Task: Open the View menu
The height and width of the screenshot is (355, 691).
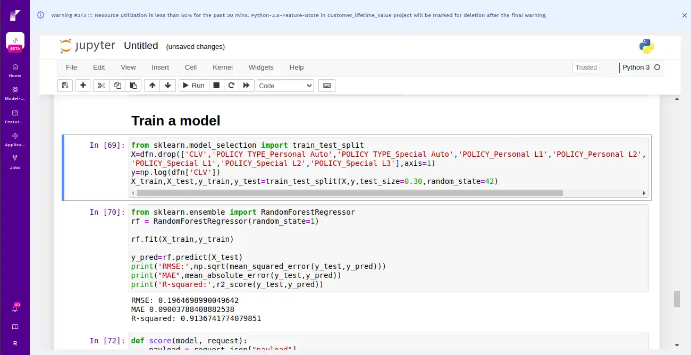Action: pos(128,67)
